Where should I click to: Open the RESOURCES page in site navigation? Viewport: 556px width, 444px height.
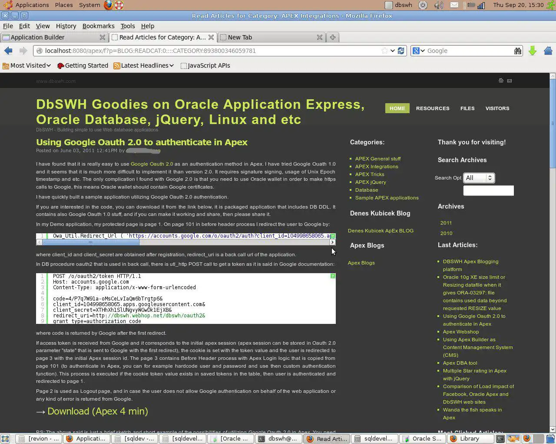(x=433, y=108)
